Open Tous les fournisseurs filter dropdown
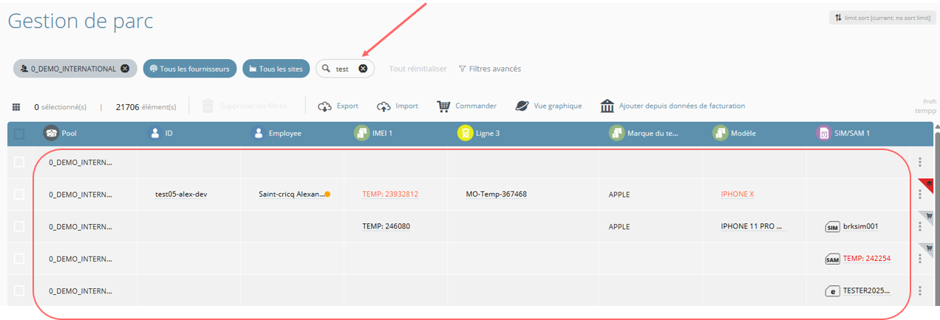The height and width of the screenshot is (320, 940). (x=190, y=69)
